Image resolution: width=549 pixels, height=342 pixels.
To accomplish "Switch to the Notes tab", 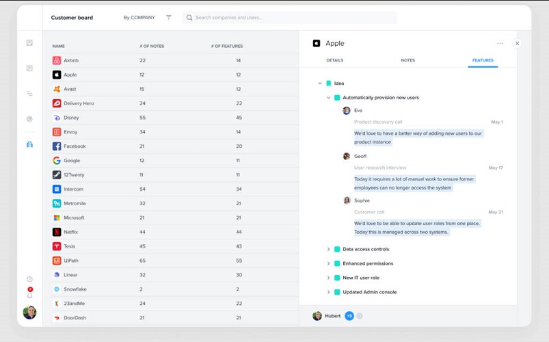I will coord(407,60).
